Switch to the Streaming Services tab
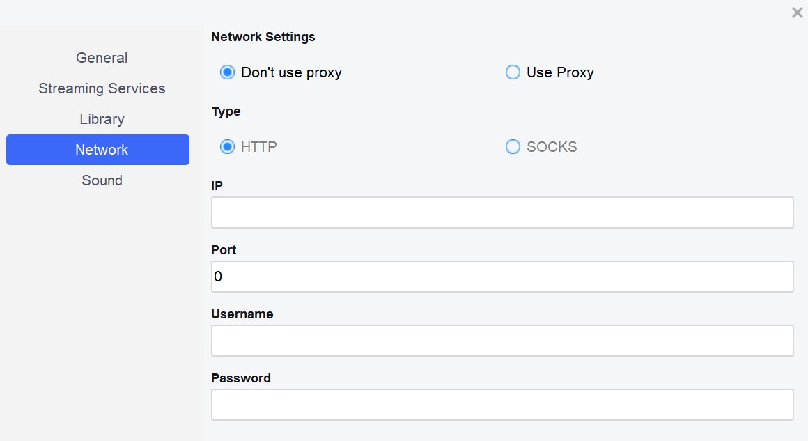The width and height of the screenshot is (808, 441). click(x=102, y=88)
